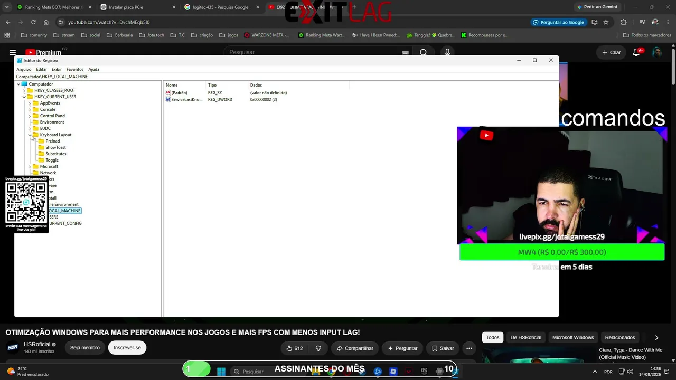Open the WARZONE META bookmark
This screenshot has width=676, height=380.
tap(267, 35)
